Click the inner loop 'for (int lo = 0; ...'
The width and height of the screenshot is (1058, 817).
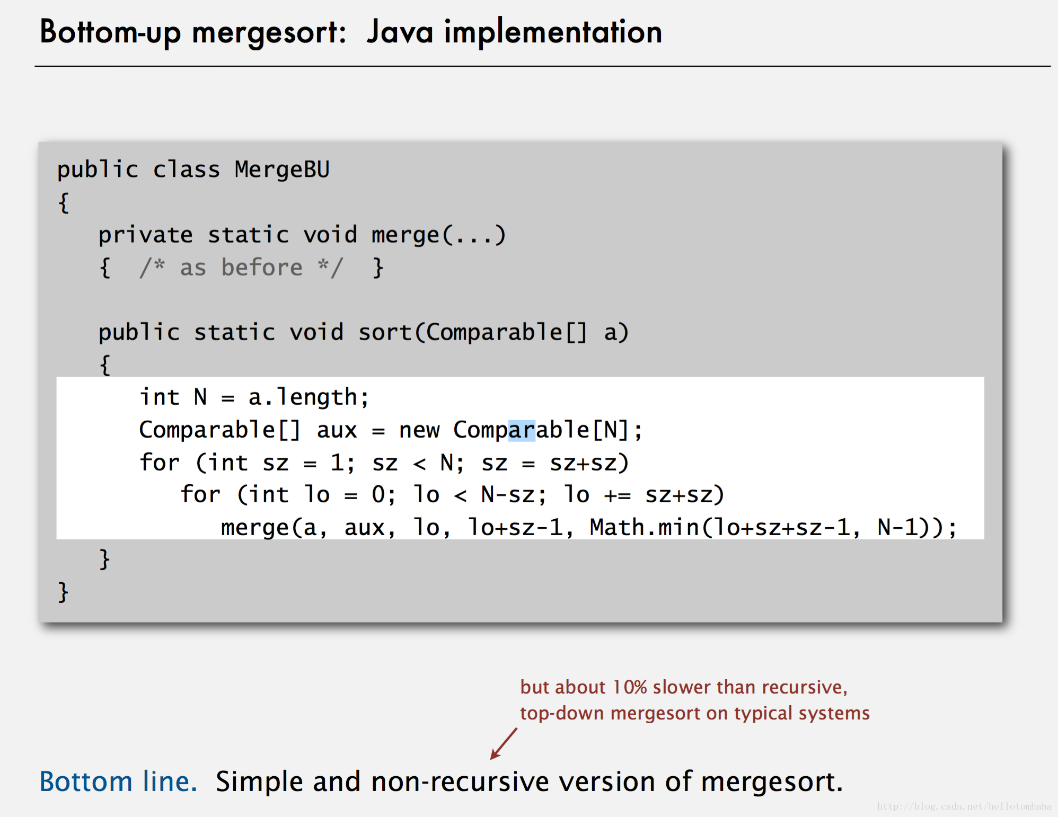pos(452,495)
